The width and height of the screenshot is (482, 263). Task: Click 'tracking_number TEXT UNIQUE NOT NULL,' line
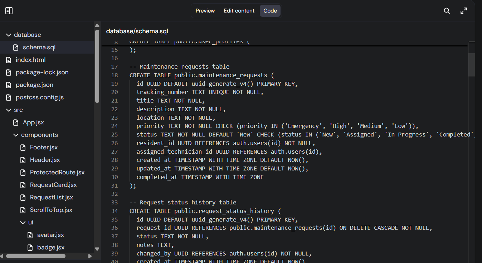(x=200, y=92)
